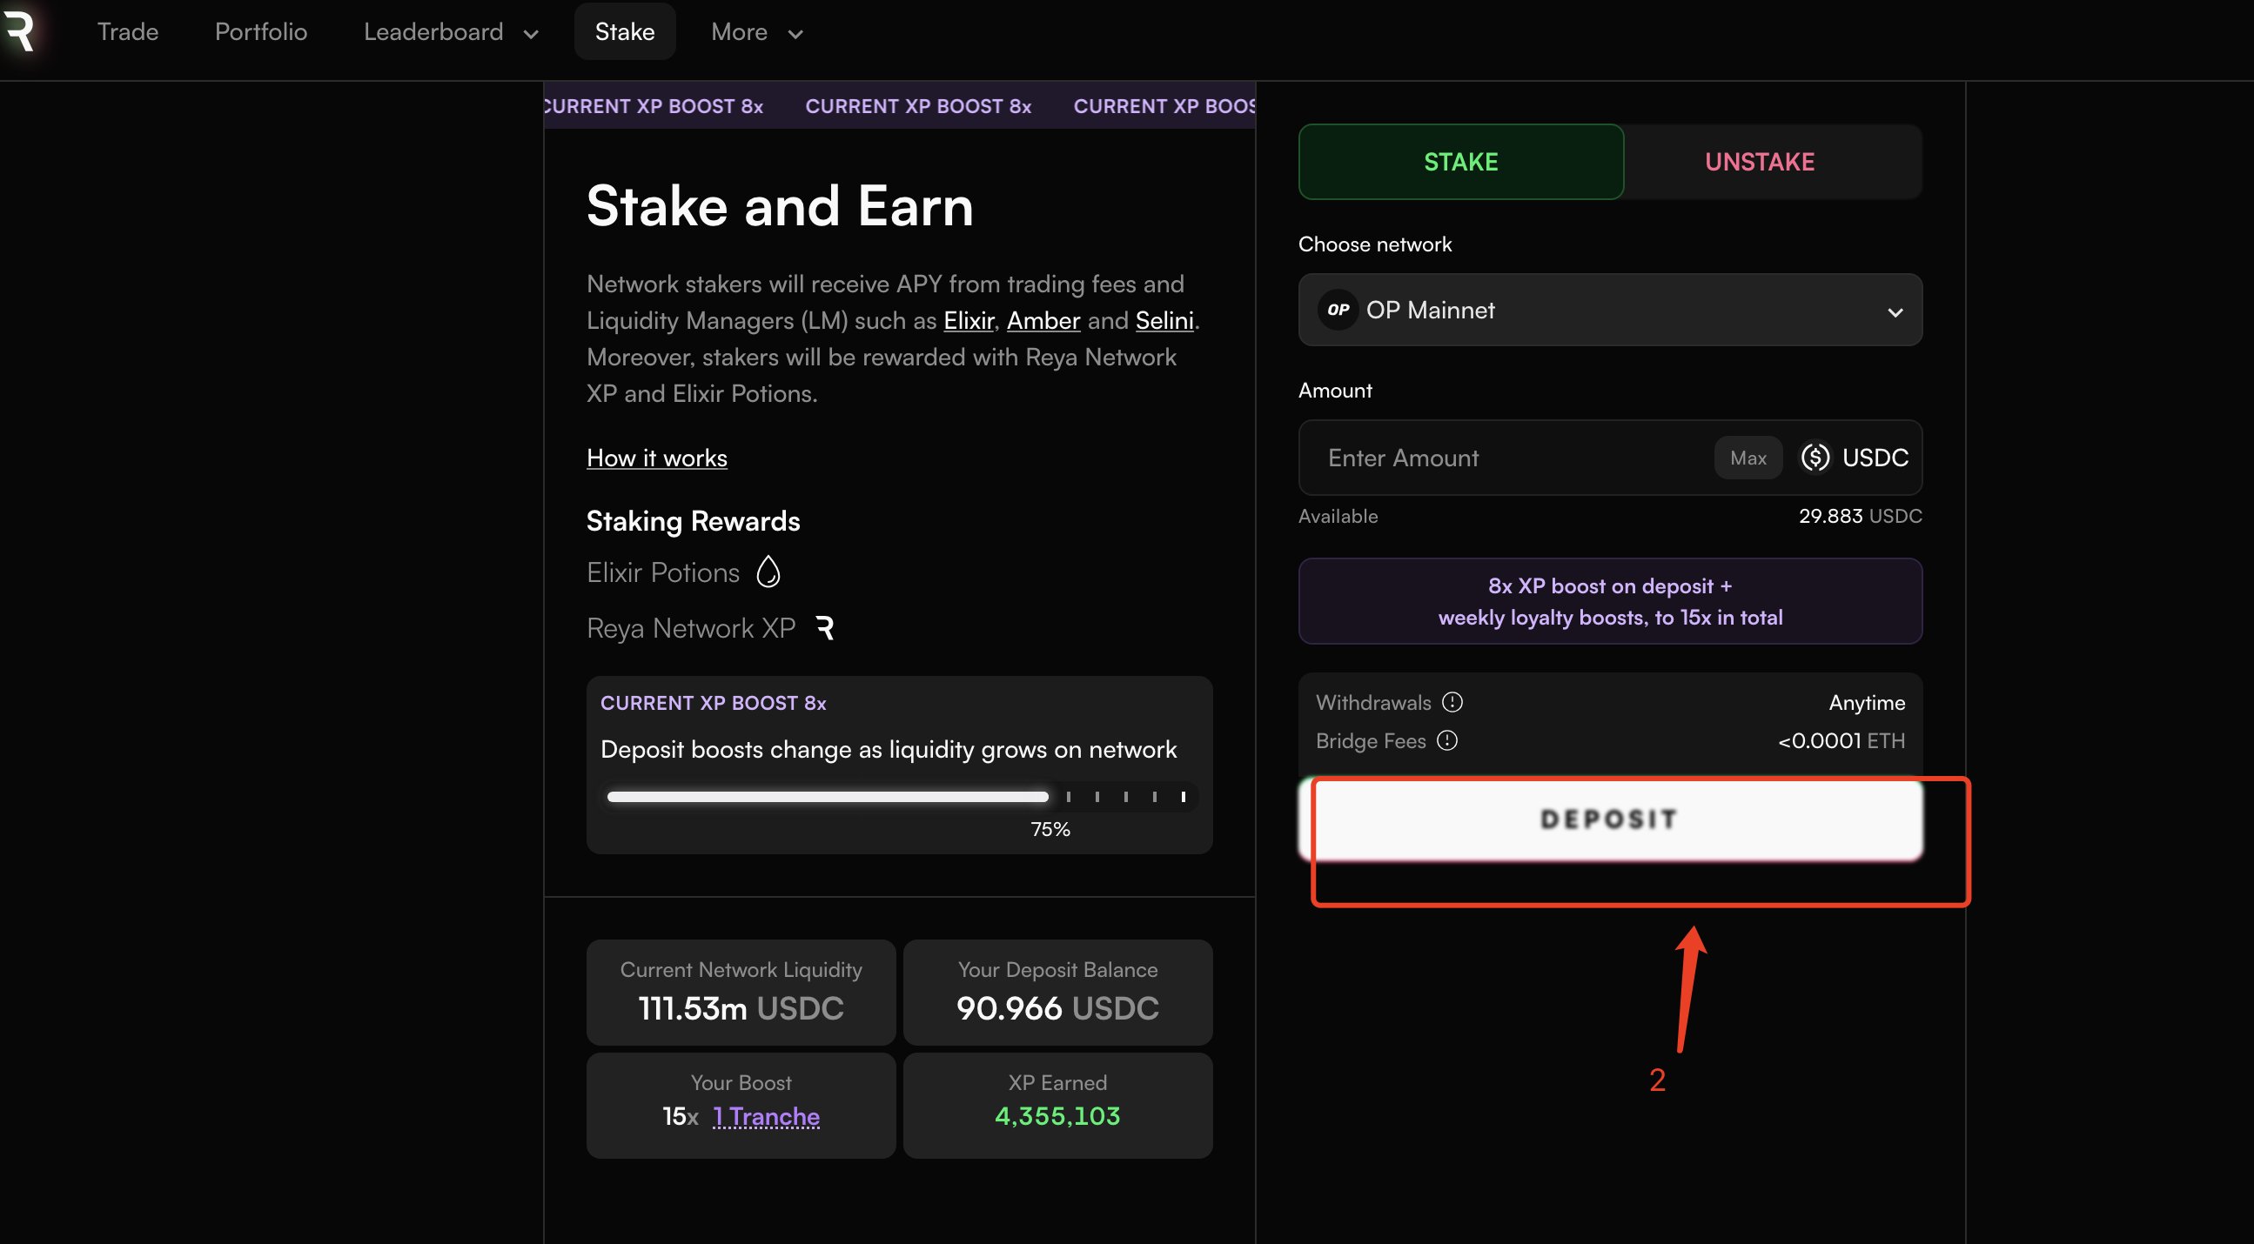
Task: Open the Portfolio page
Action: [261, 32]
